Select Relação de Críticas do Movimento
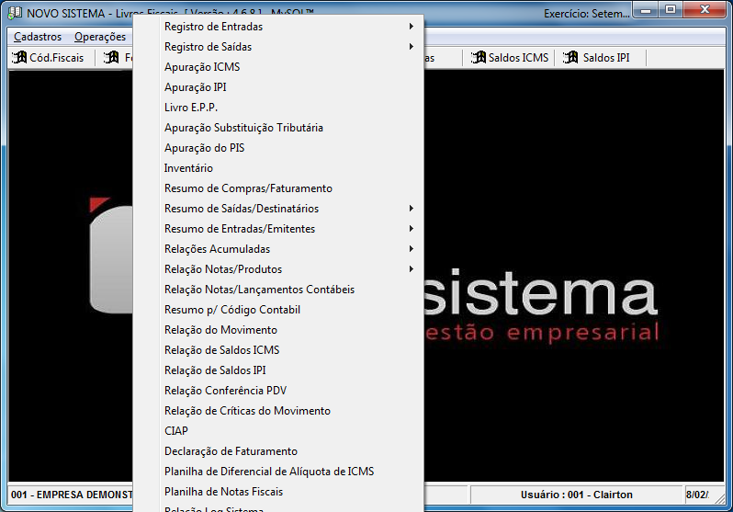This screenshot has height=512, width=733. 278,411
